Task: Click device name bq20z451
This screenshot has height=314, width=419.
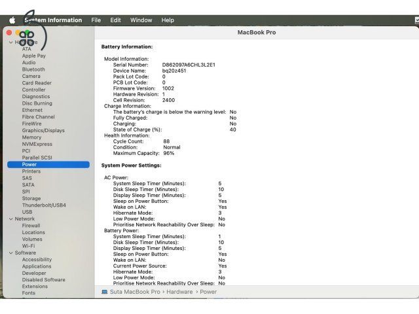Action: 174,71
